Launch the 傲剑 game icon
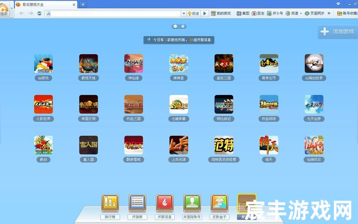The image size is (358, 224). (43, 145)
